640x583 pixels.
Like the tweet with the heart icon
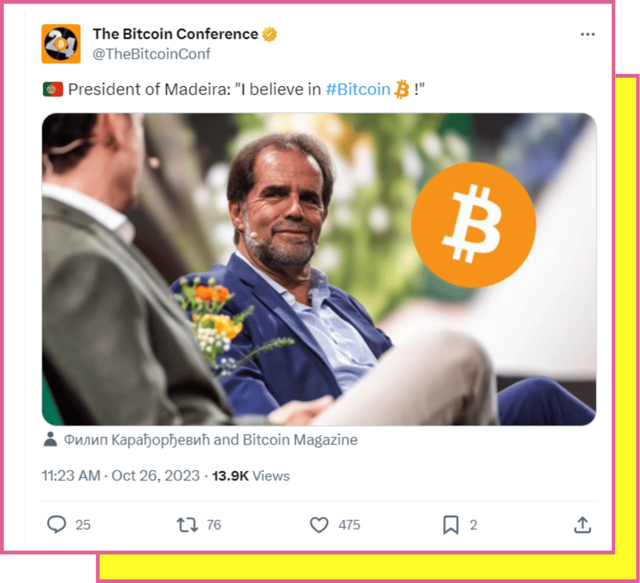point(319,525)
